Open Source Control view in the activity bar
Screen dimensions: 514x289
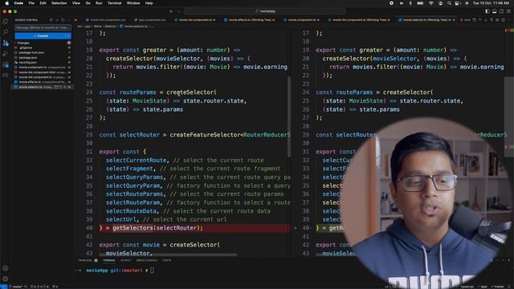(x=6, y=43)
